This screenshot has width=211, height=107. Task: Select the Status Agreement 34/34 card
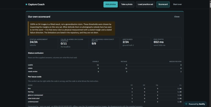43,43
